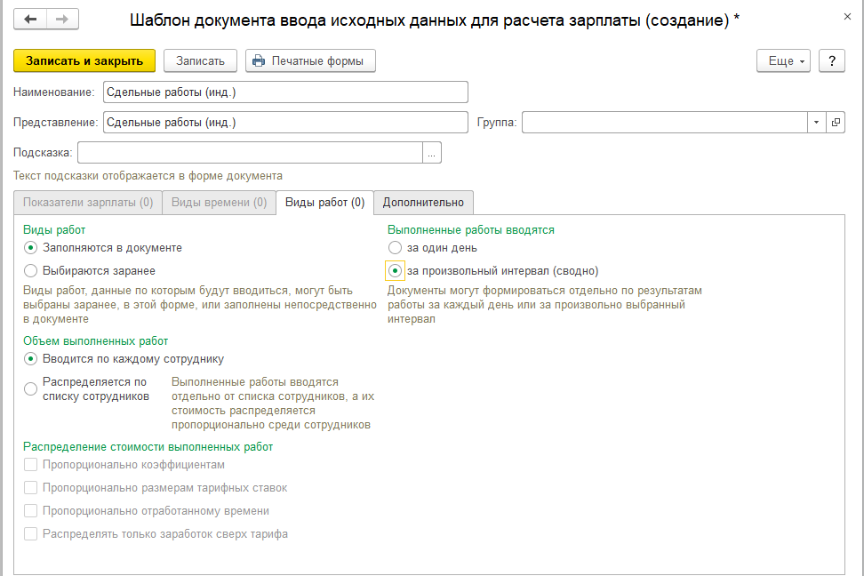Click the printer icon for print forms

point(259,60)
